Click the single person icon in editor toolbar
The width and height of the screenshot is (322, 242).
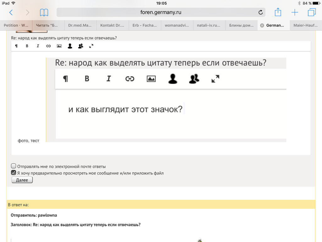pos(70,46)
